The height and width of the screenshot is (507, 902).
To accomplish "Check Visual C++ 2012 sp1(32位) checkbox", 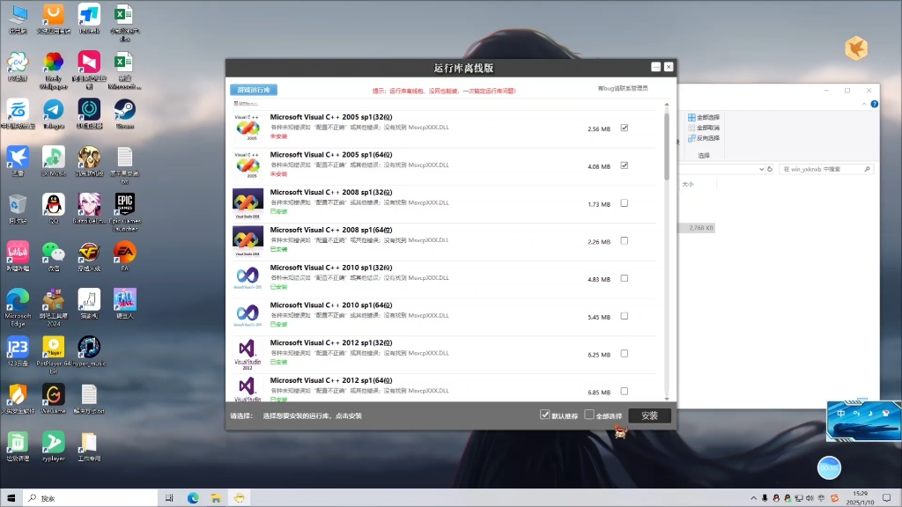I will pyautogui.click(x=625, y=354).
